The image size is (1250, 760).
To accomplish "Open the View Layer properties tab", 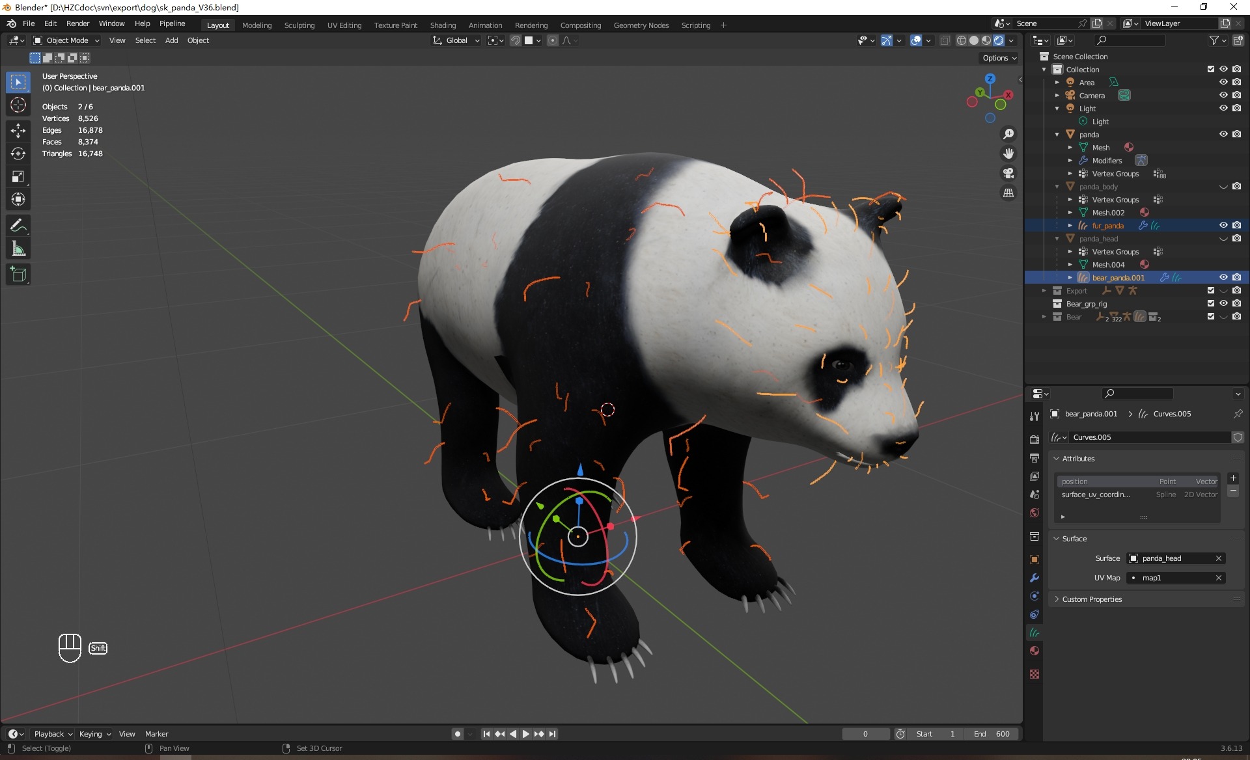I will coord(1035,476).
